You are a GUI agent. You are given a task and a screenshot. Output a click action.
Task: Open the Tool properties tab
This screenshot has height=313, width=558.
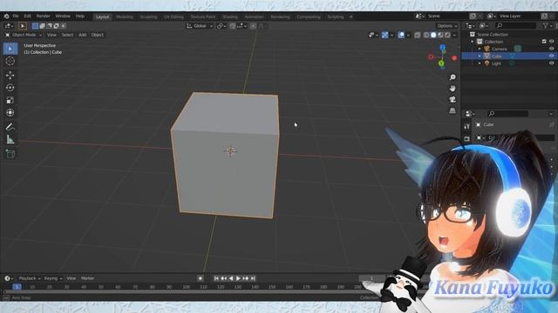467,126
